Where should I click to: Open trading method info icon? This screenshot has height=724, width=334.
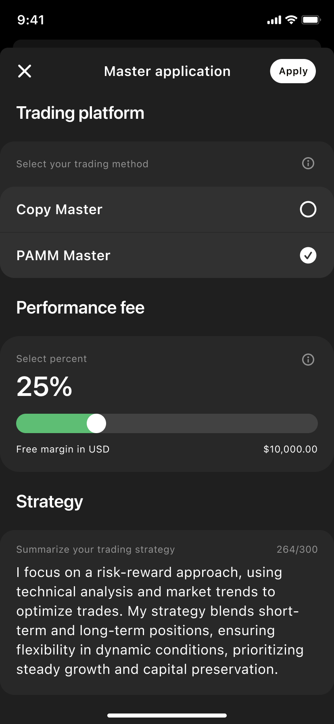click(308, 164)
